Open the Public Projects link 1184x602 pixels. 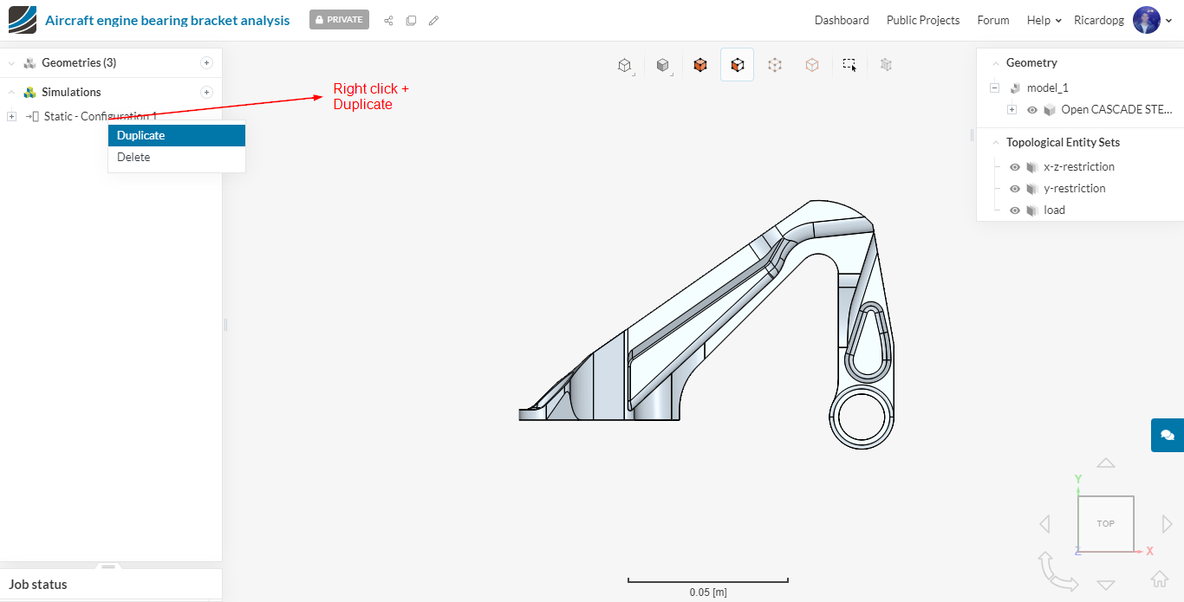pyautogui.click(x=922, y=20)
